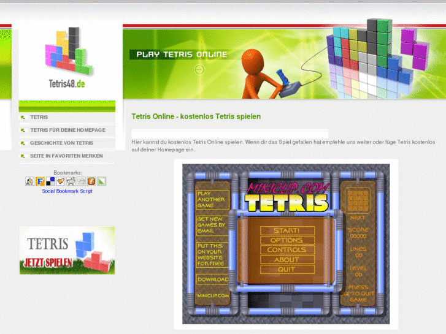Click the Mister Wong bookmark icon
The image size is (446, 334).
click(x=29, y=181)
